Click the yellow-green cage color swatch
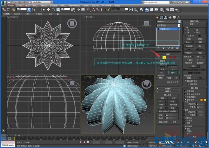 [x=205, y=100]
